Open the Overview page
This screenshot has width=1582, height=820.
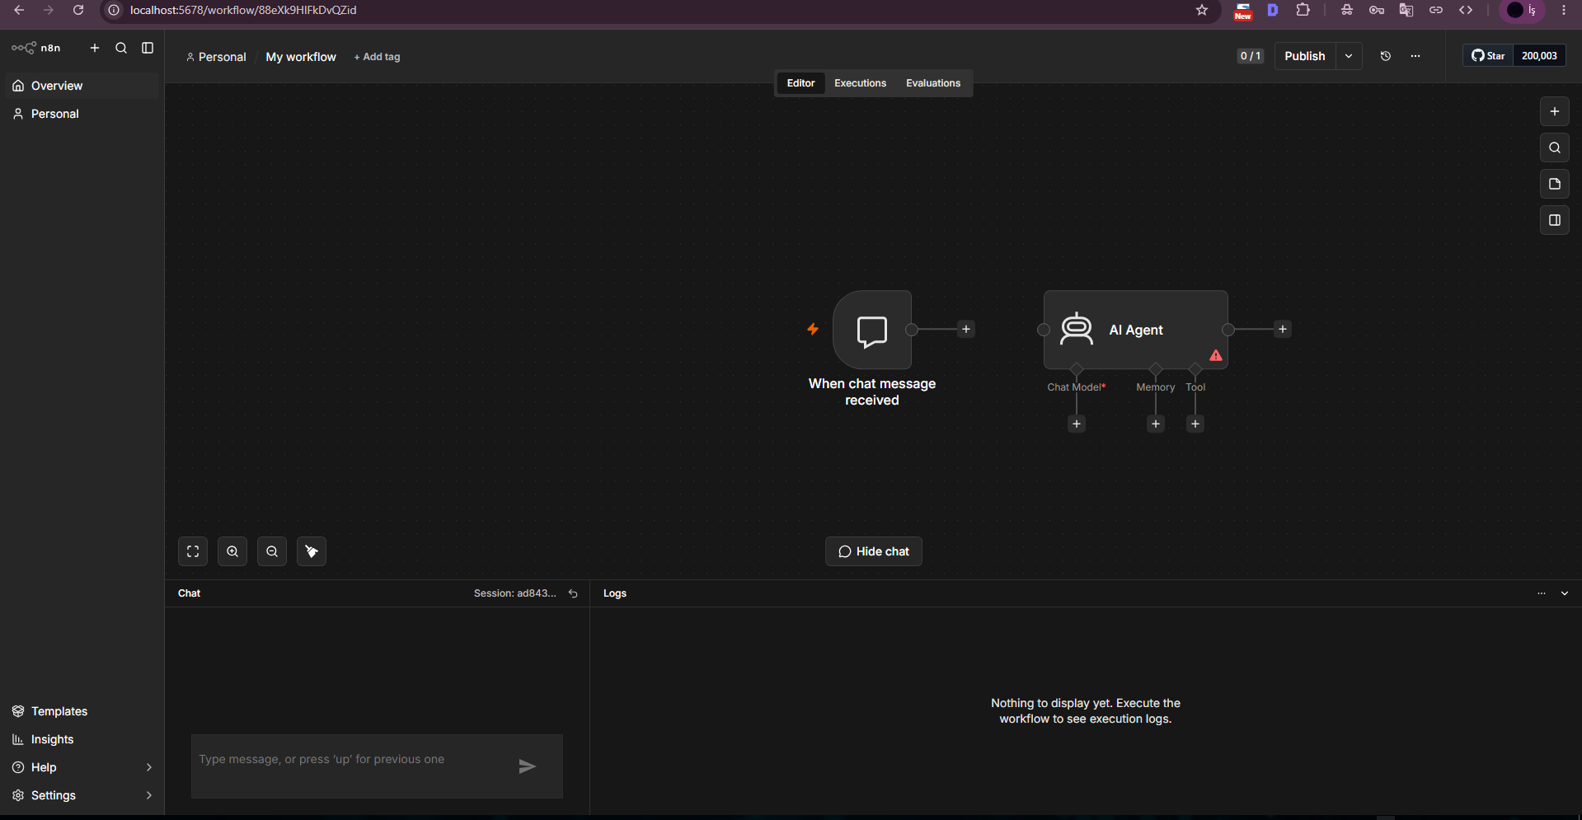pyautogui.click(x=82, y=86)
